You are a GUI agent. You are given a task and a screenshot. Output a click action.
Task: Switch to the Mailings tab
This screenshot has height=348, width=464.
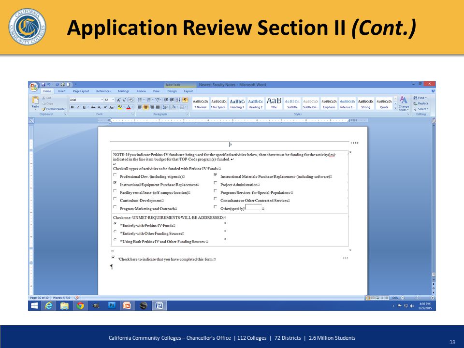tap(123, 91)
